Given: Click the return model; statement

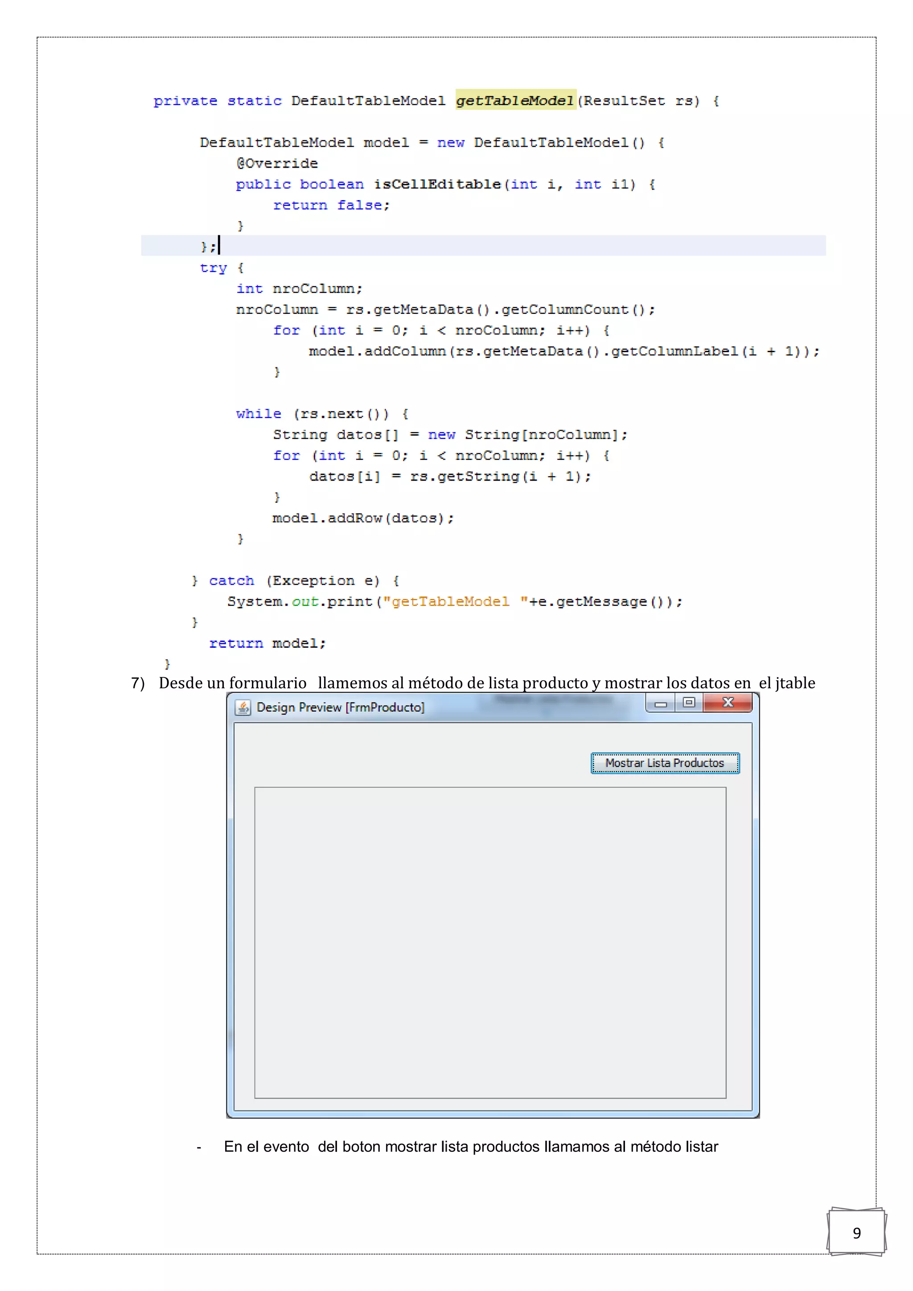Looking at the screenshot, I should click(x=267, y=643).
